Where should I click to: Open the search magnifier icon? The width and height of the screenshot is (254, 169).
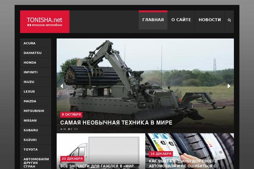229,20
